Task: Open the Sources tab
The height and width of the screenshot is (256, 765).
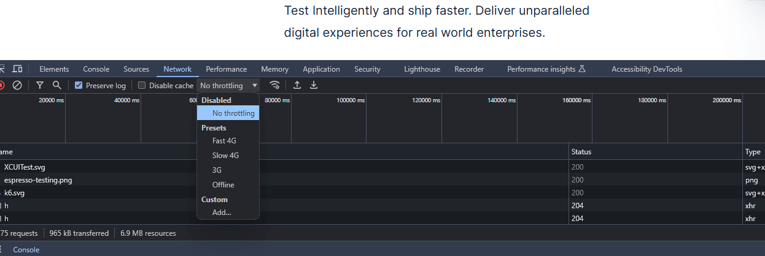Action: click(x=136, y=69)
